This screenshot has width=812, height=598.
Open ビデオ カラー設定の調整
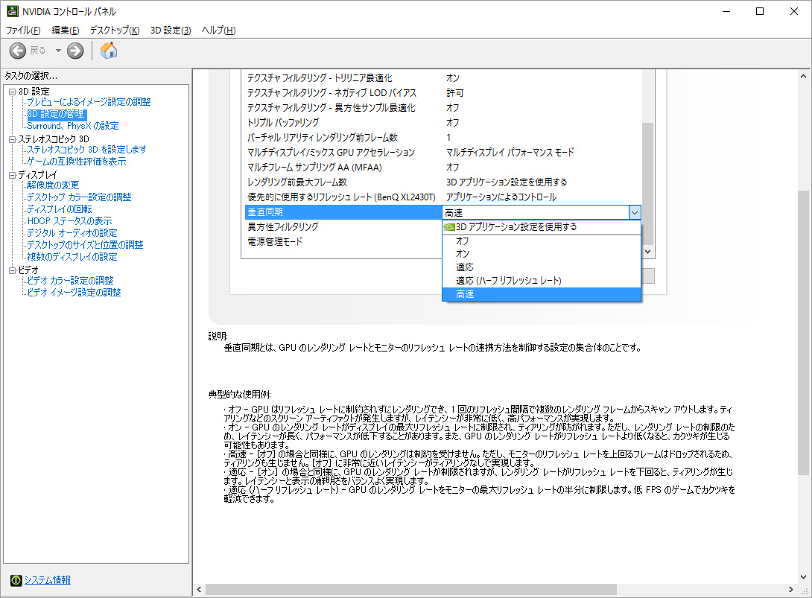click(70, 281)
